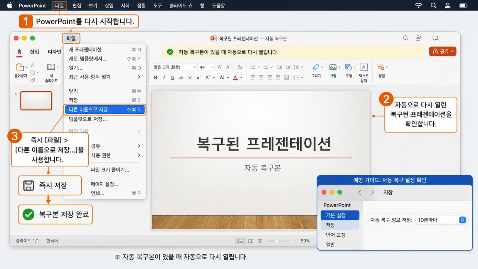Search in presentation magnifier icon
This screenshot has width=478, height=269.
(x=406, y=38)
